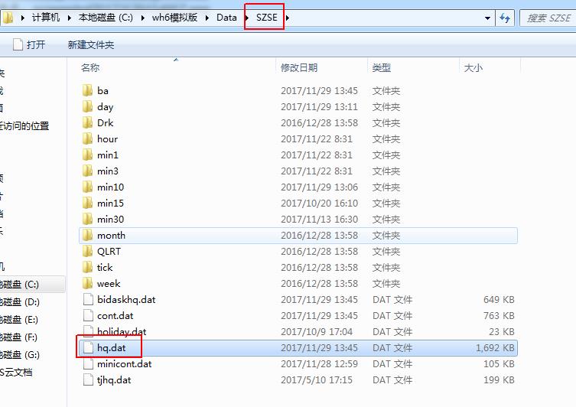This screenshot has width=576, height=407.
Task: Click the refresh icon beside address bar
Action: coord(505,18)
